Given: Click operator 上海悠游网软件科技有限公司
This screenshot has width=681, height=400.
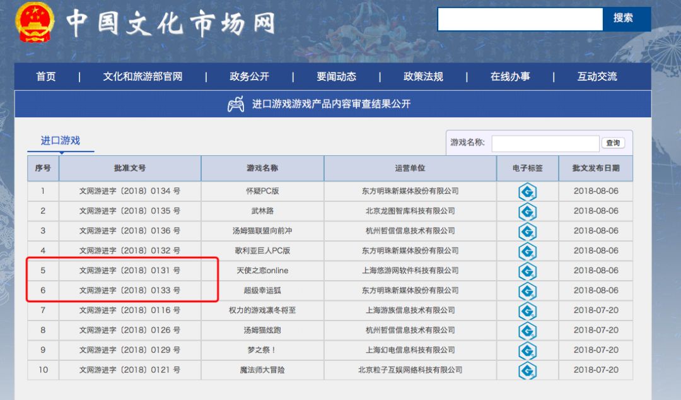Looking at the screenshot, I should tap(410, 271).
